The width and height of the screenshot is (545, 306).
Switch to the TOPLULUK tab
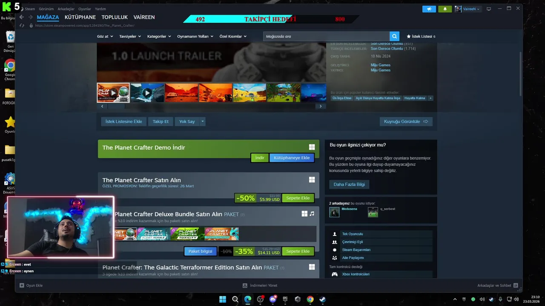pyautogui.click(x=115, y=17)
